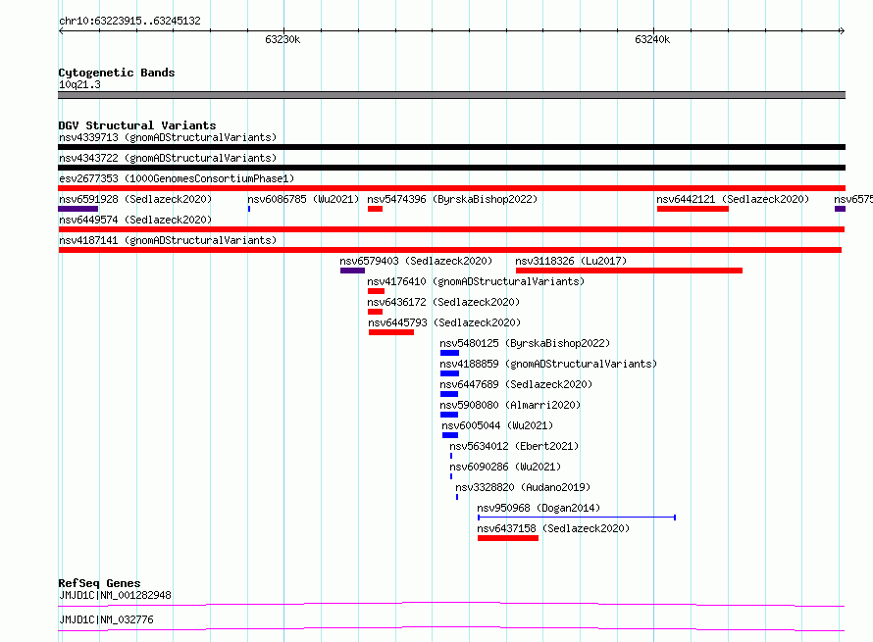
Task: Select the JMJD1C NM_001282948 gene line
Action: [x=451, y=604]
